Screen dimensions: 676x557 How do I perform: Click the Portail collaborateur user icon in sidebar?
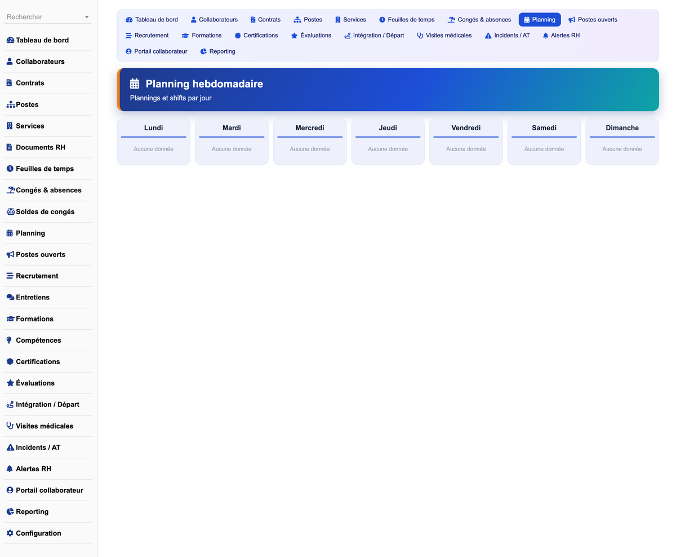[10, 490]
